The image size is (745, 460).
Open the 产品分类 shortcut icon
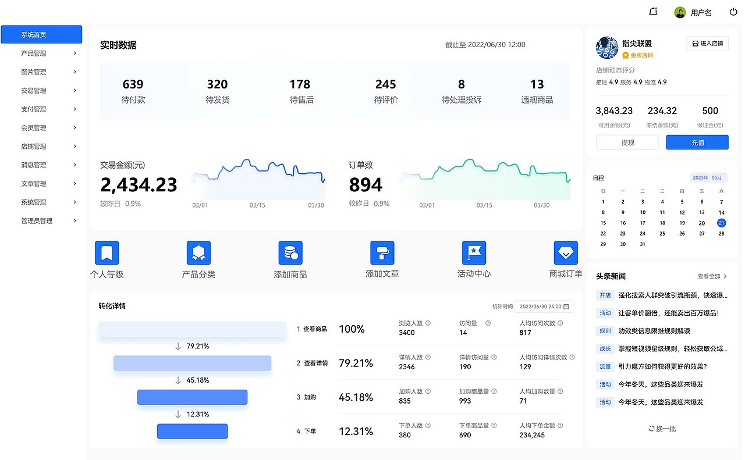point(198,253)
